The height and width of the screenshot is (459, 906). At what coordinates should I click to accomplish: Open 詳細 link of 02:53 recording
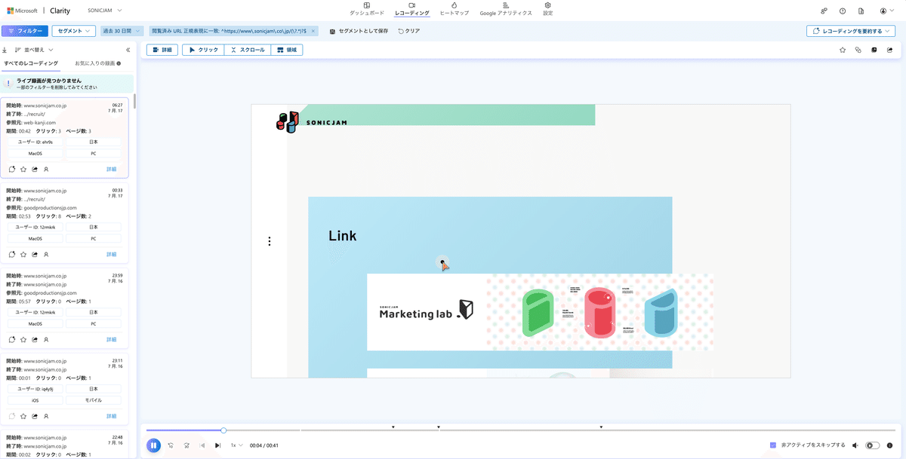click(x=112, y=254)
